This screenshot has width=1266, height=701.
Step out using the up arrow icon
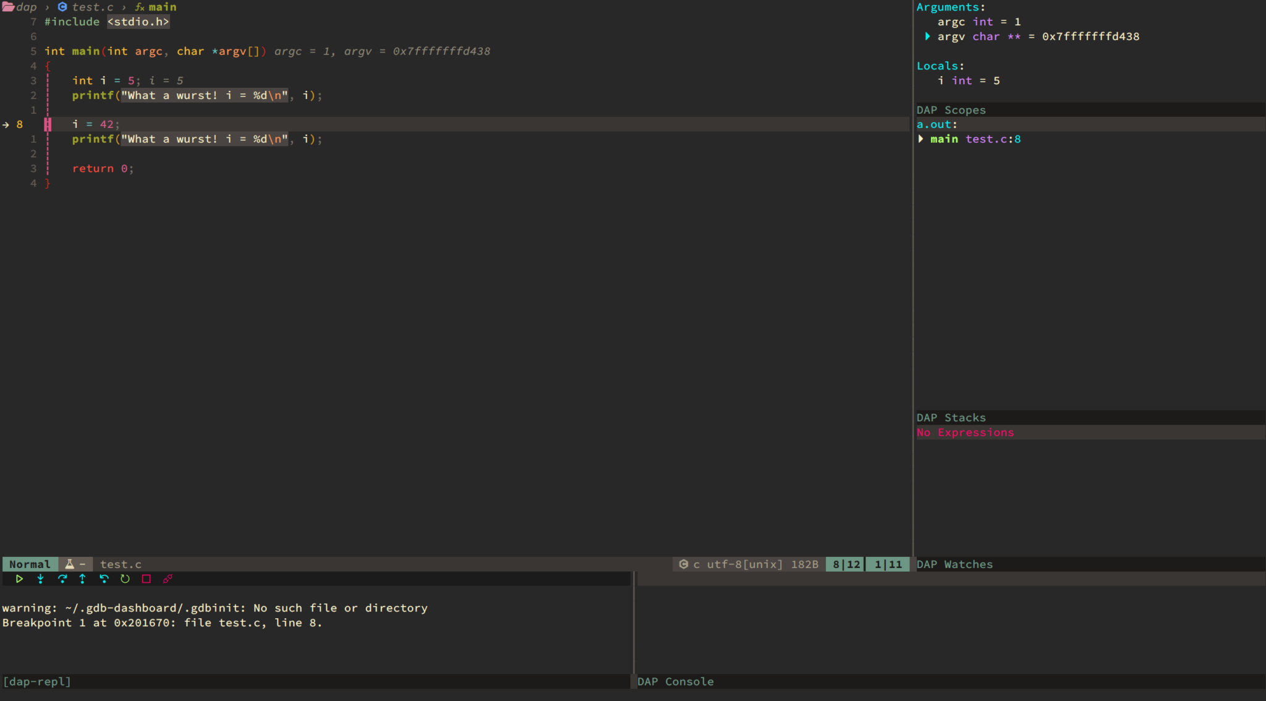(x=83, y=579)
